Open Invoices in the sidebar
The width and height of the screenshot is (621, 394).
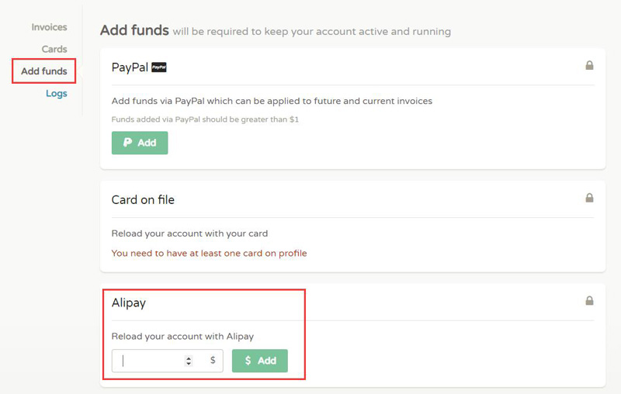tap(49, 27)
